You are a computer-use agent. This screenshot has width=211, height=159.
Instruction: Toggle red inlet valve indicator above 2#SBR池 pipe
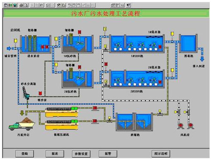point(106,64)
